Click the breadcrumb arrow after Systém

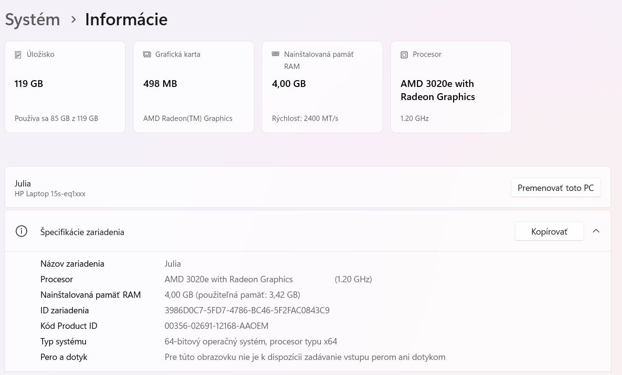coord(73,19)
